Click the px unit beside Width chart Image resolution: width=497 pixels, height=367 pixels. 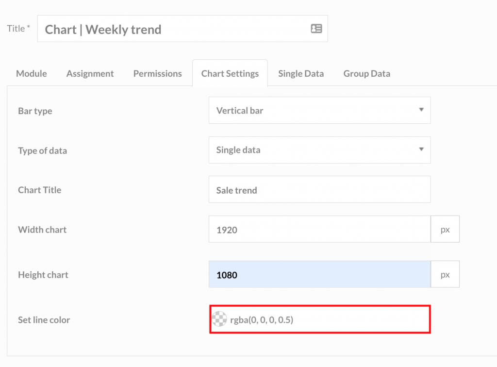[x=445, y=229]
